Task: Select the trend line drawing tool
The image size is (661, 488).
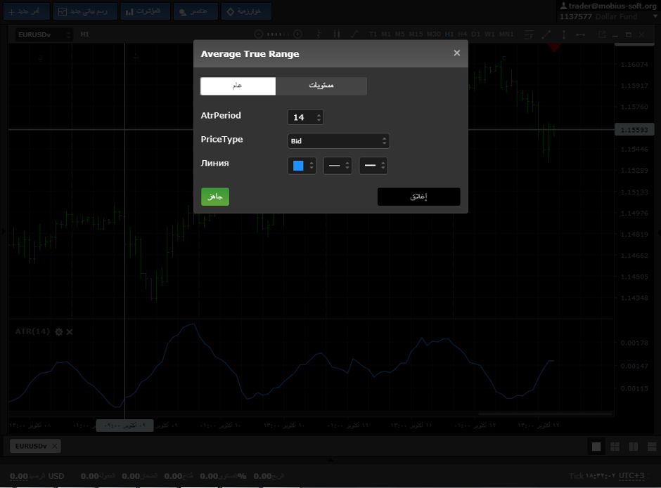Action: (546, 35)
